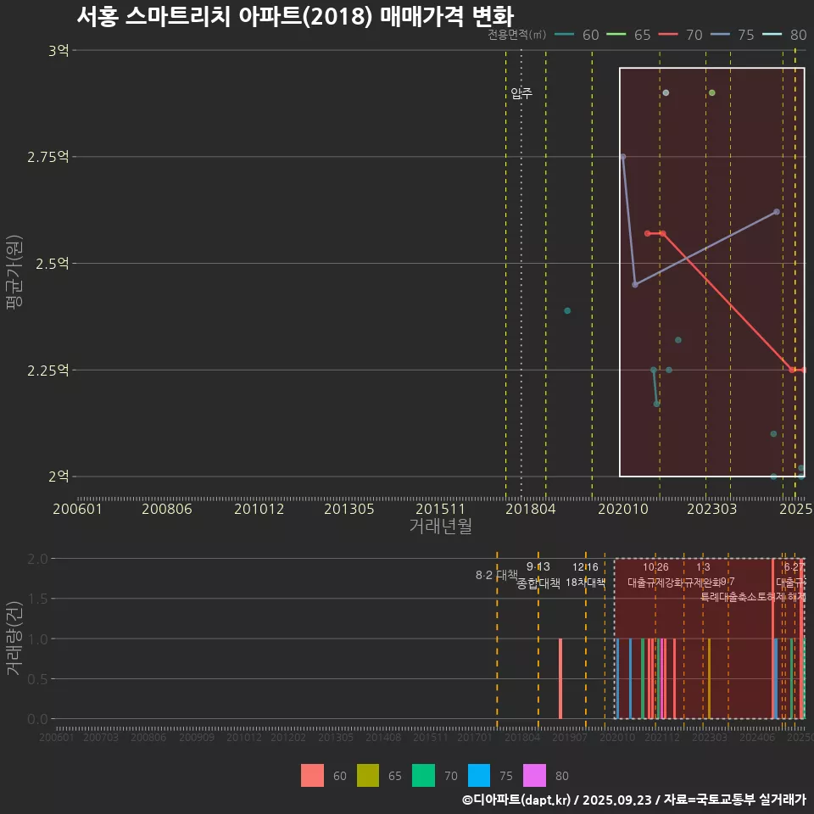Click the green 70 swatch in bottom legend
This screenshot has height=814, width=814.
pos(423,776)
